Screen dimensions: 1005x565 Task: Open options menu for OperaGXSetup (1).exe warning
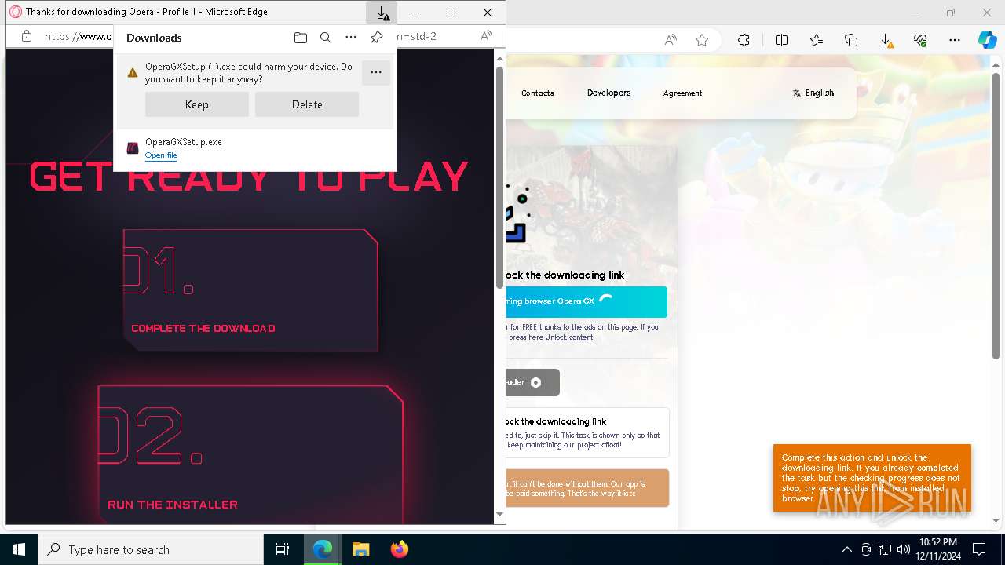point(376,72)
